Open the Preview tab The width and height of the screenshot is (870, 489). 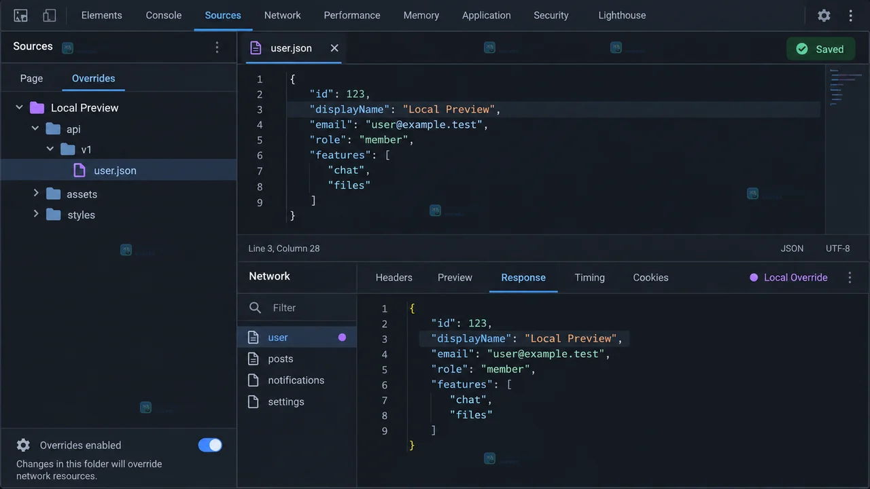pyautogui.click(x=455, y=277)
